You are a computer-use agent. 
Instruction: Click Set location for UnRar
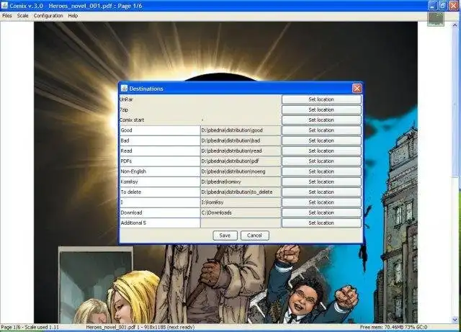(x=321, y=99)
